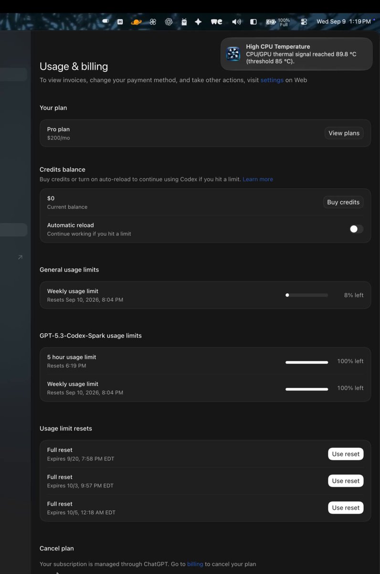Click the fan icon in the CPU notification
This screenshot has height=574, width=380.
(x=233, y=54)
